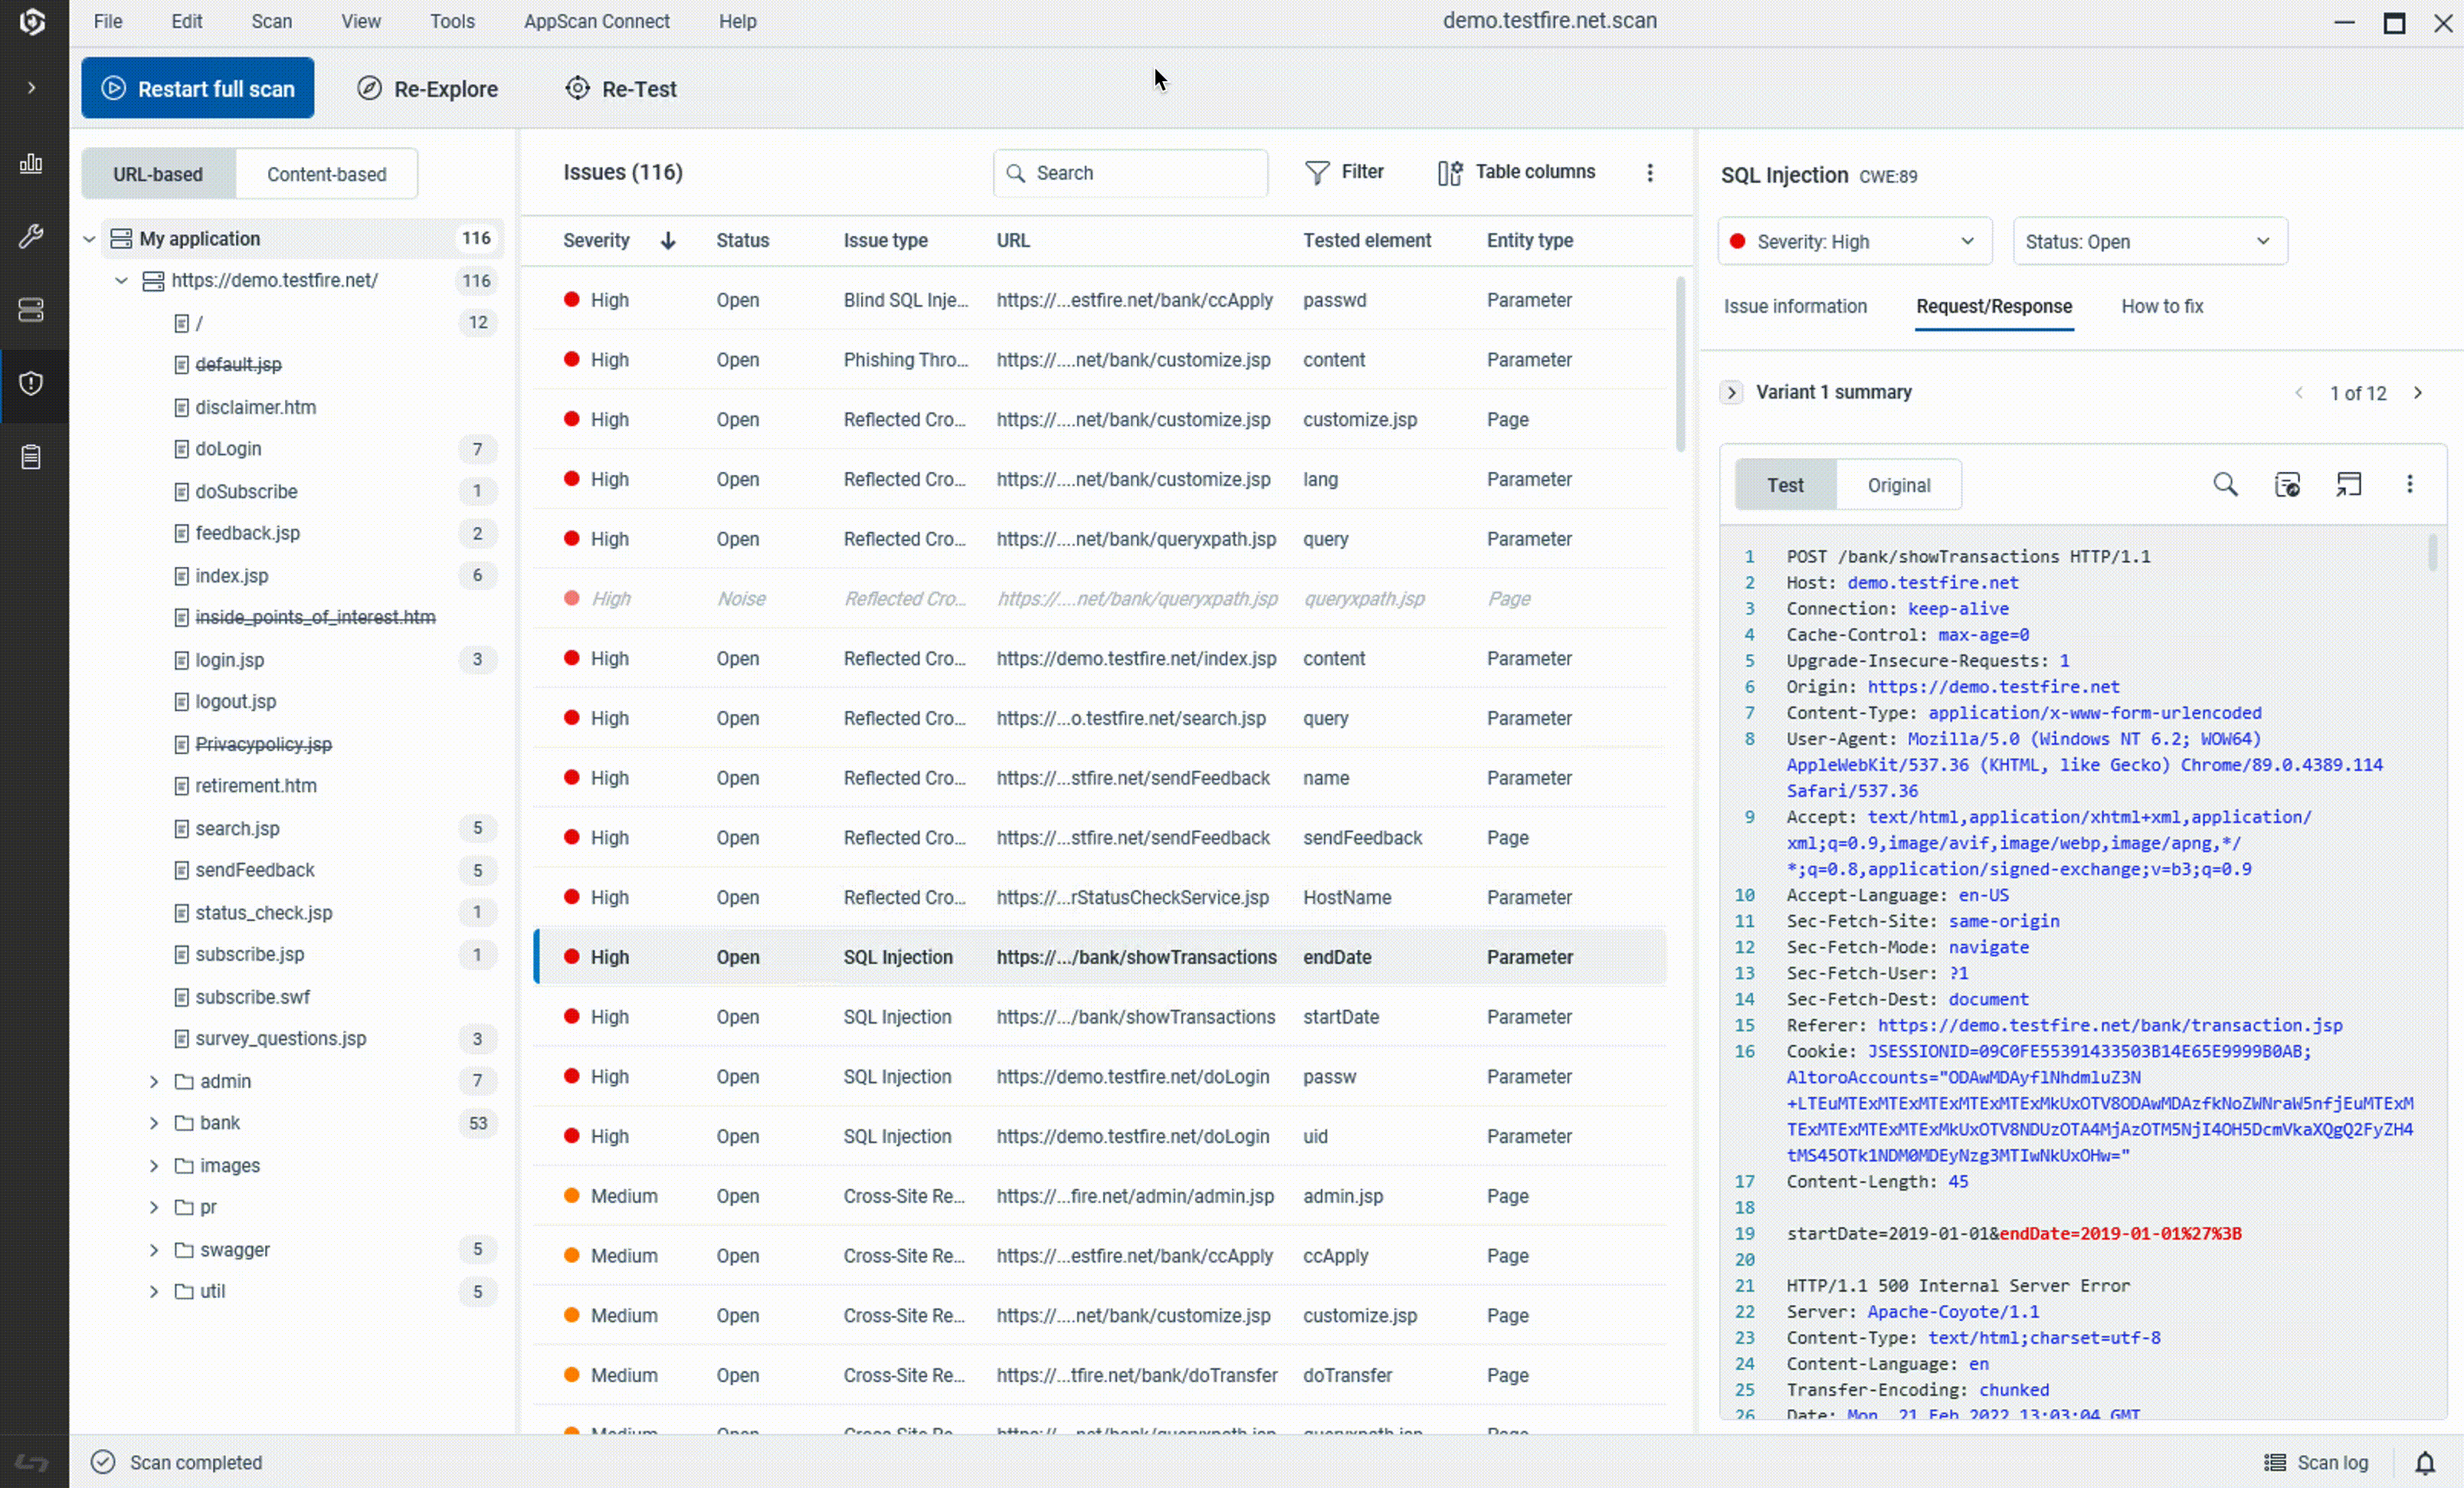The image size is (2464, 1488).
Task: Click the Issue type column header
Action: pyautogui.click(x=885, y=241)
